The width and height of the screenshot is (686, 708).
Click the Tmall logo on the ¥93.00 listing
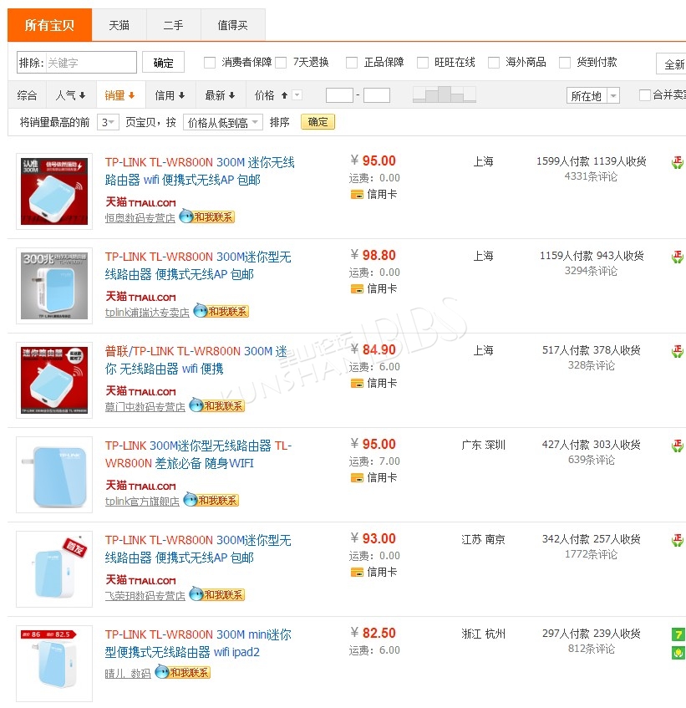point(140,580)
